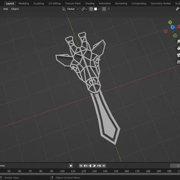Open the Object menu in viewport header

tap(15, 9)
